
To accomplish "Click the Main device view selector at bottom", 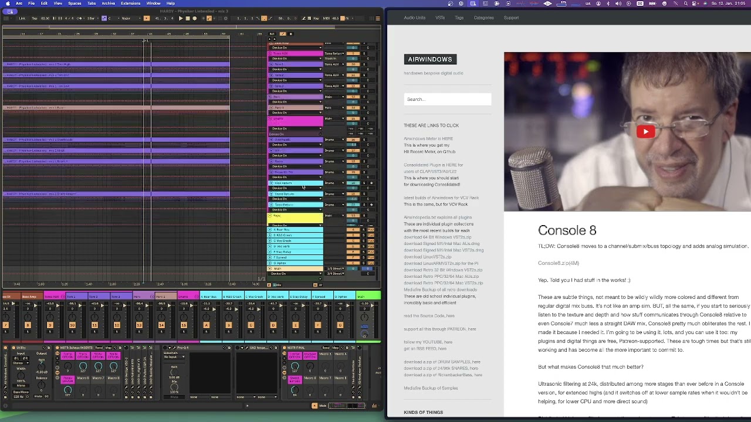I will pos(323,406).
